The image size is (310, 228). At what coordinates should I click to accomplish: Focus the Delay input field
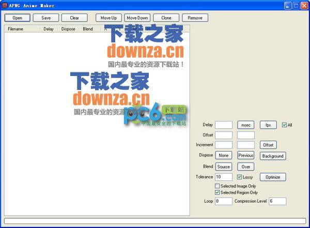click(x=224, y=125)
